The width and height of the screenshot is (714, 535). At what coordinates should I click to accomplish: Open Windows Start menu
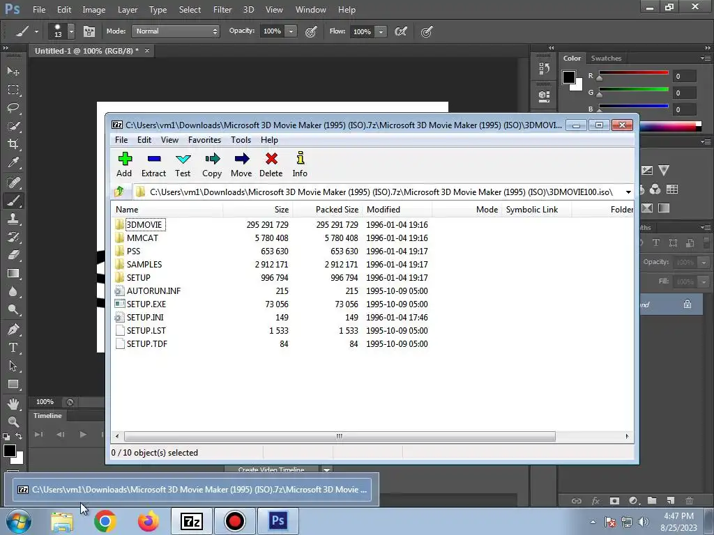pos(19,521)
